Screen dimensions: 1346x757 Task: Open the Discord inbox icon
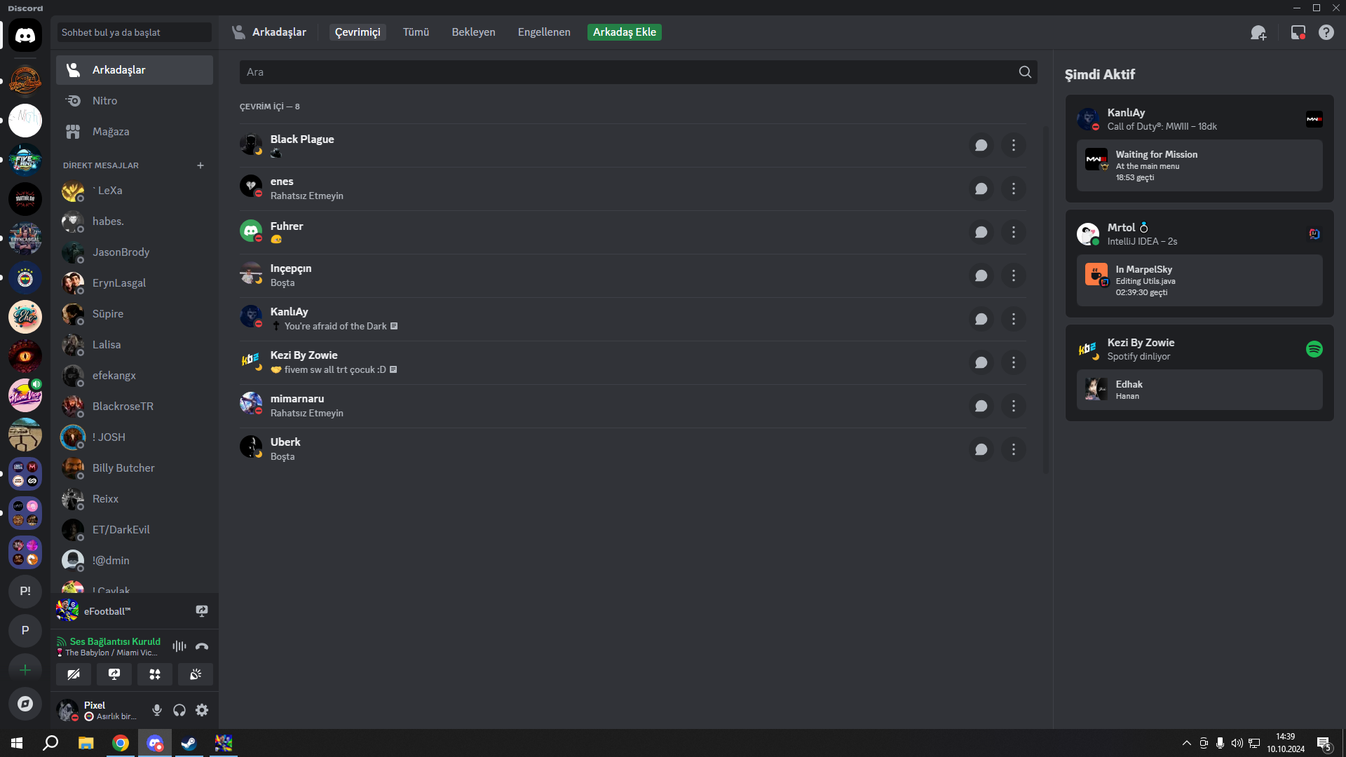[x=1298, y=33]
